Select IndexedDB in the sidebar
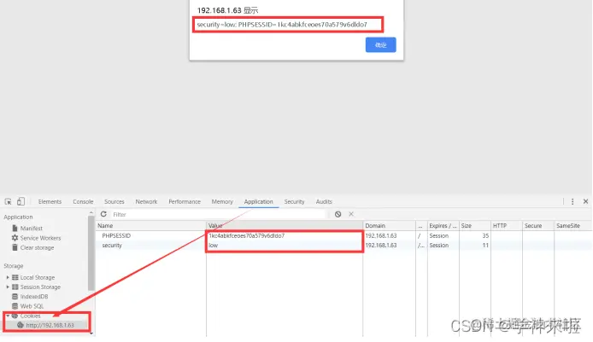The width and height of the screenshot is (593, 342). 34,296
